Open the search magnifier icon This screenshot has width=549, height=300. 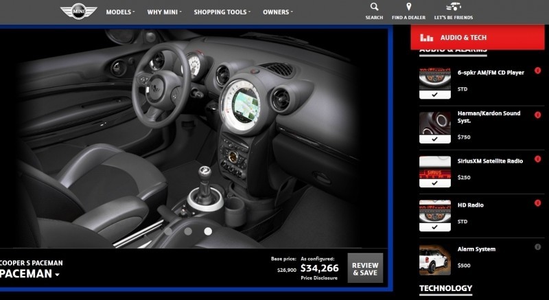point(374,7)
